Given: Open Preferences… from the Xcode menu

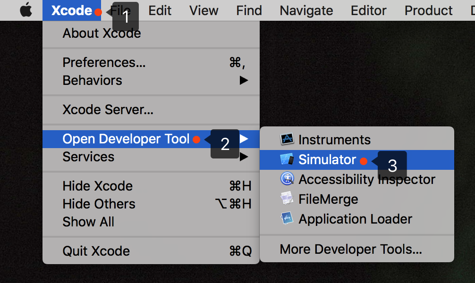Looking at the screenshot, I should [x=104, y=63].
